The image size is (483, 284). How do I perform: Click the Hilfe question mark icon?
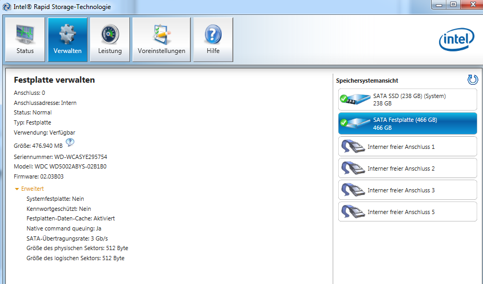[x=213, y=34]
